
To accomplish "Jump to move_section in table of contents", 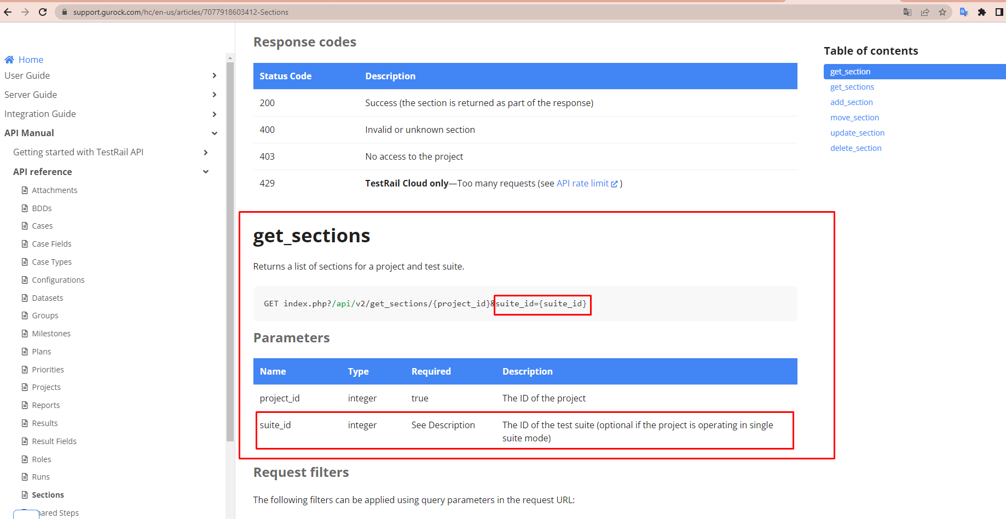I will pos(854,118).
